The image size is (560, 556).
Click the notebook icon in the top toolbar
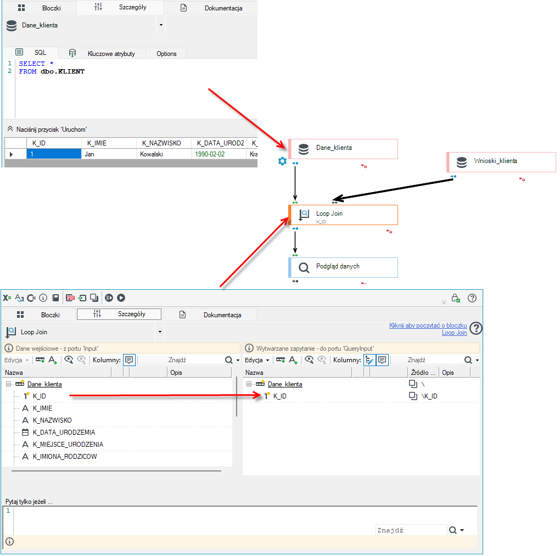pos(55,298)
